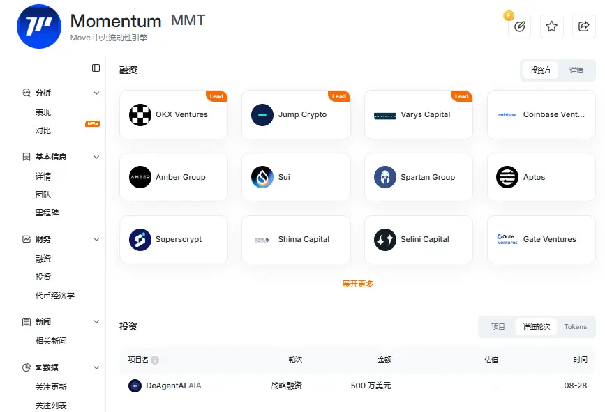605x412 pixels.
Task: Click the favorite star icon
Action: 551,26
